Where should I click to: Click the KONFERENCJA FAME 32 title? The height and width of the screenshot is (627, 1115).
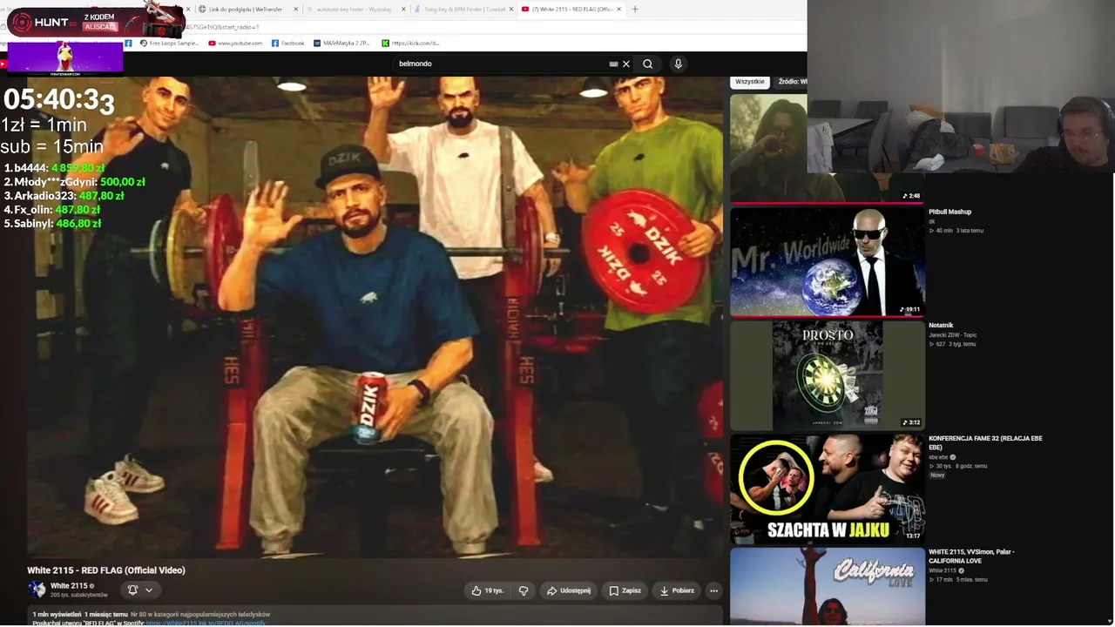985,442
